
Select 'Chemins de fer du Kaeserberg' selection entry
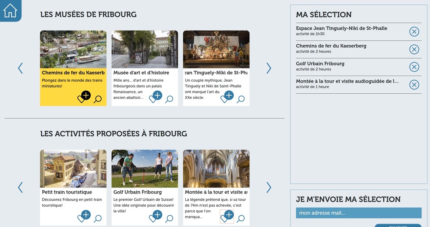coord(331,46)
